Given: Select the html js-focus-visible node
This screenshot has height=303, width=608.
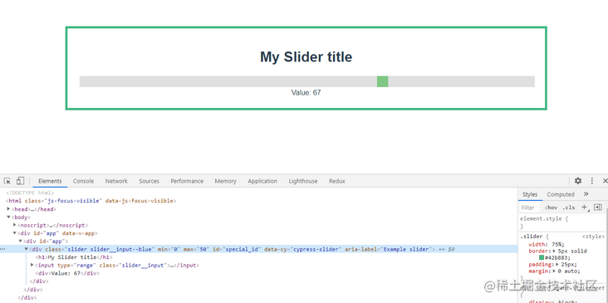Looking at the screenshot, I should 91,201.
